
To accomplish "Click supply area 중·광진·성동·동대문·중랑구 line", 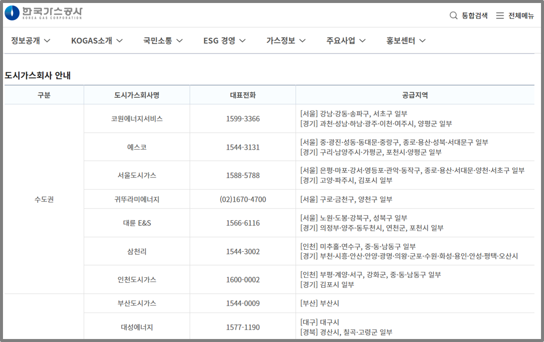I will click(394, 142).
